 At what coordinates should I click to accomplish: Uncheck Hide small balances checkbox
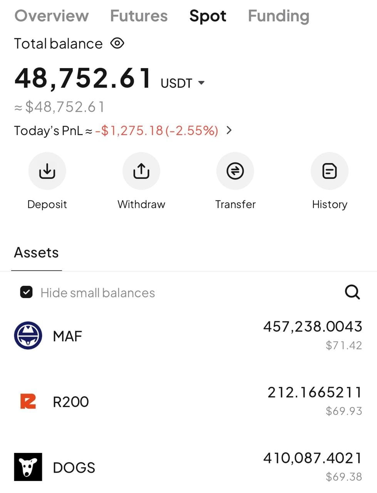(26, 293)
